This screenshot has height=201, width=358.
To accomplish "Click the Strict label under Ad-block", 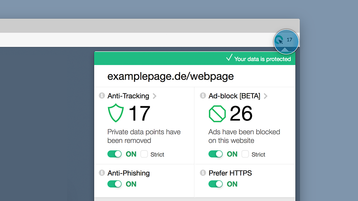I will tap(258, 154).
